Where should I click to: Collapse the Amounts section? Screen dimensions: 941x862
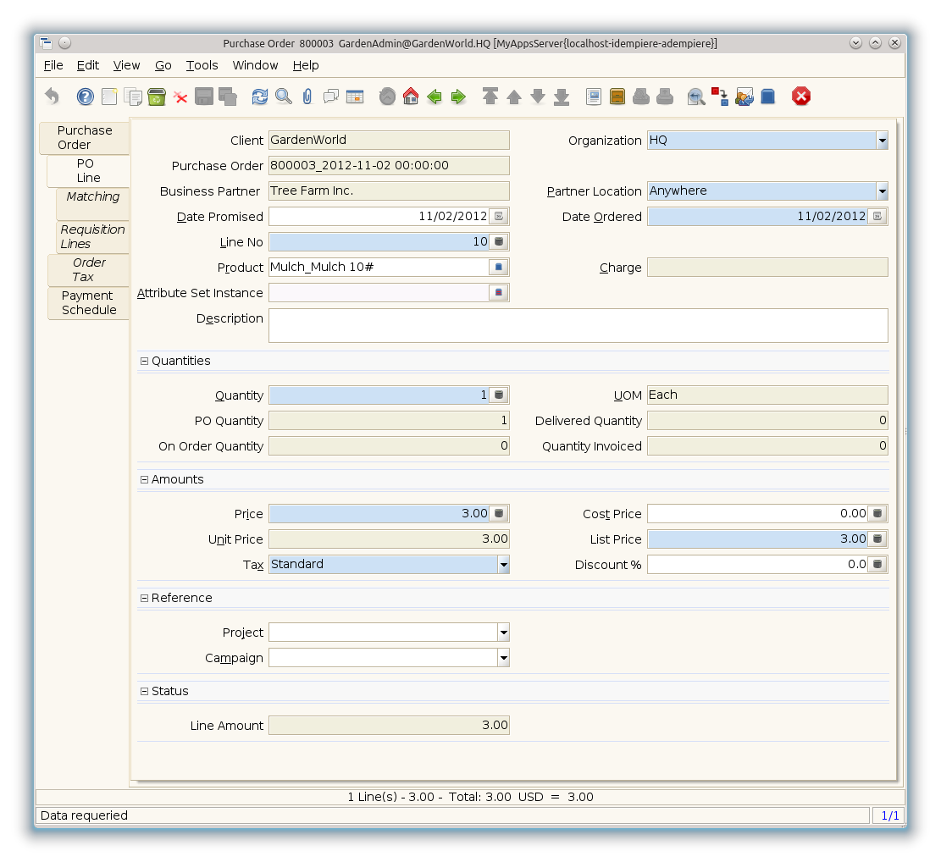(144, 479)
